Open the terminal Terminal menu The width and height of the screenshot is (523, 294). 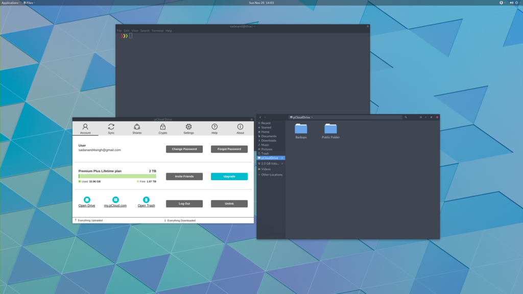click(157, 31)
